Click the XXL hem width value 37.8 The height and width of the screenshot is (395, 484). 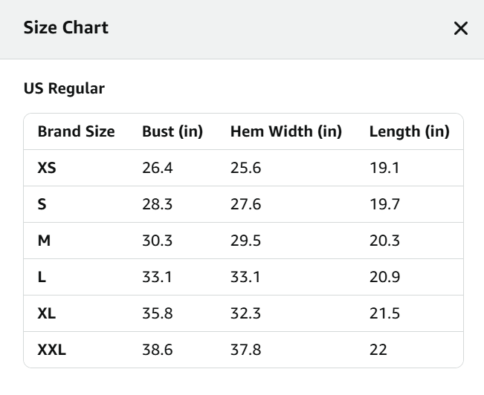click(245, 350)
